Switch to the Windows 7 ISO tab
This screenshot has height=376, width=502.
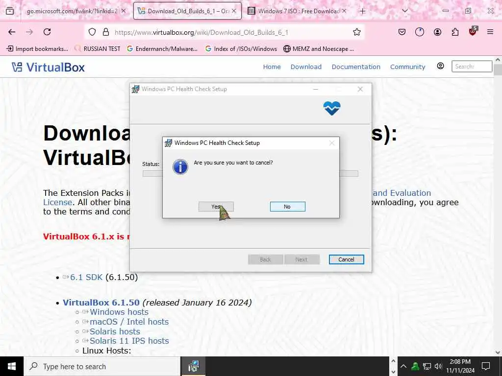click(x=297, y=11)
